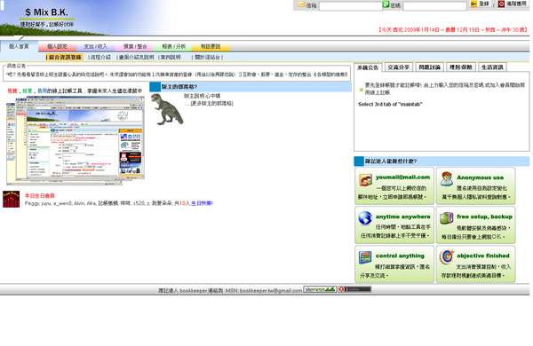Open the 有話要說 tab

coord(211,46)
